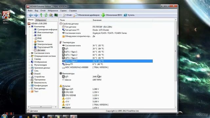The height and width of the screenshot is (118, 210).
Task: Select the DIMM voltage row
Action: tap(107, 108)
